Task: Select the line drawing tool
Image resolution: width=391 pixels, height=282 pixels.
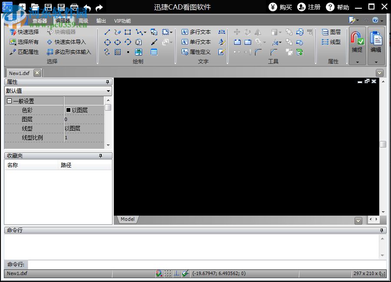Action: click(107, 32)
